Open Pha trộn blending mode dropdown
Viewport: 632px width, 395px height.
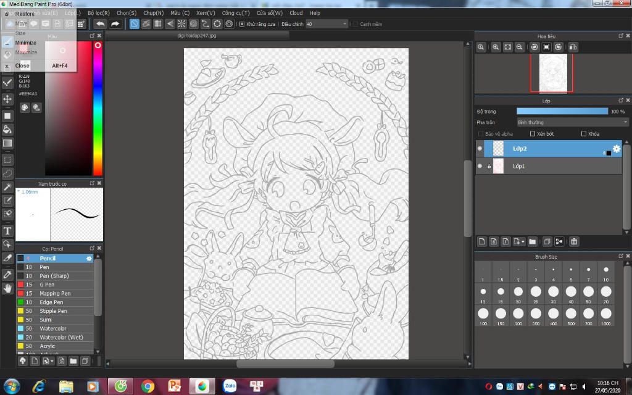573,122
